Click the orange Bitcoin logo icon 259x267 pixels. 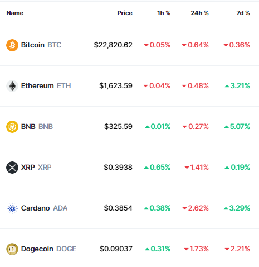pos(12,45)
